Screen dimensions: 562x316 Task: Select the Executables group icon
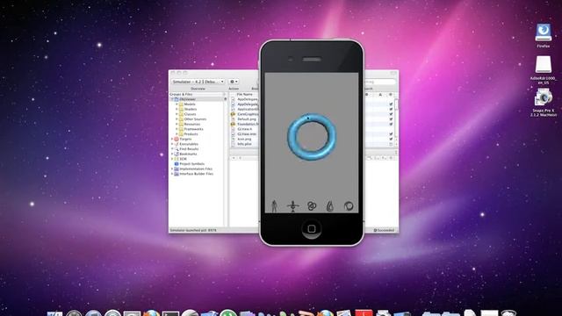point(177,144)
